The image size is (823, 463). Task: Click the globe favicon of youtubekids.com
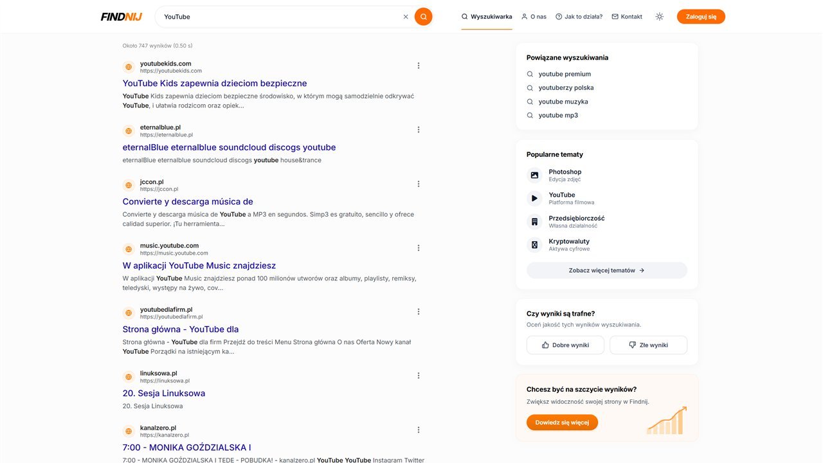(129, 67)
